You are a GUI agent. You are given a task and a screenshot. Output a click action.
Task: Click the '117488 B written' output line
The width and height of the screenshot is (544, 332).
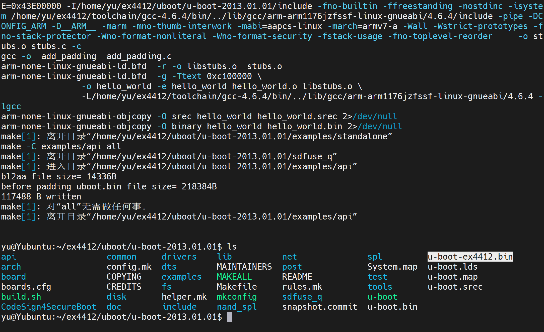point(41,196)
